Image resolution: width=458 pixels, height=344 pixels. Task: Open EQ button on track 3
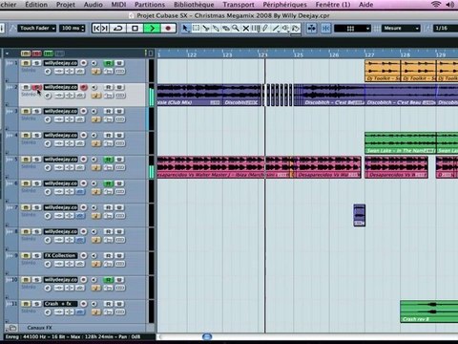[x=70, y=119]
